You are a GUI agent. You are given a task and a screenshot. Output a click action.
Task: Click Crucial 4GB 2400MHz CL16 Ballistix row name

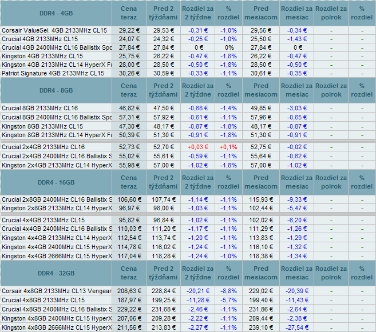click(57, 47)
